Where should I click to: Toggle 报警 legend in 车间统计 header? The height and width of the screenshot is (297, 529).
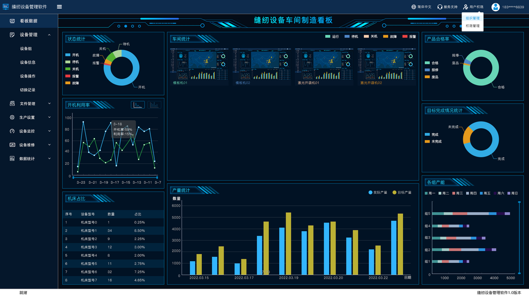pos(409,36)
